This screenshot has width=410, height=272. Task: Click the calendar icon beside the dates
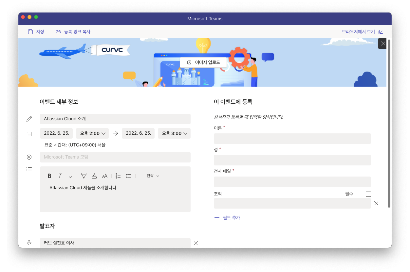(29, 134)
